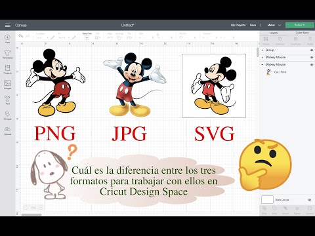Click the New project icon
This screenshot has width=315, height=236.
pos(7,37)
